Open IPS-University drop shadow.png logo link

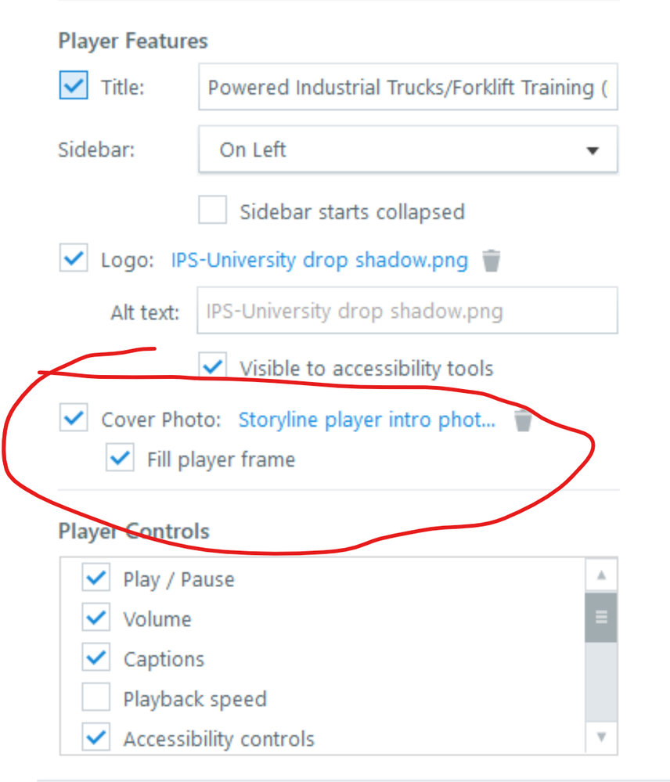pyautogui.click(x=319, y=260)
